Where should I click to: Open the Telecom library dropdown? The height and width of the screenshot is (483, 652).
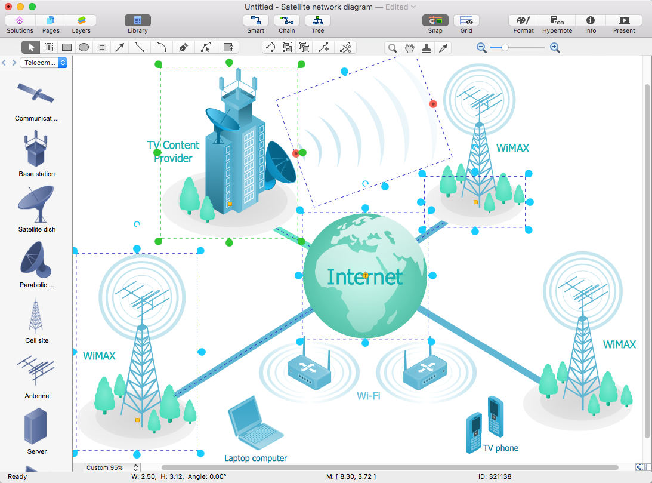[x=44, y=63]
